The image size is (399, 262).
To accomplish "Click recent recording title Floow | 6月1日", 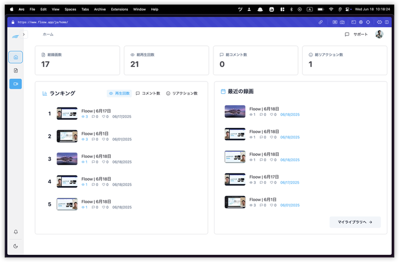I will pos(263,199).
